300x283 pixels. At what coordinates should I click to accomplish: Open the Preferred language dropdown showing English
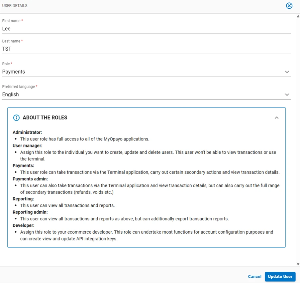coord(147,95)
